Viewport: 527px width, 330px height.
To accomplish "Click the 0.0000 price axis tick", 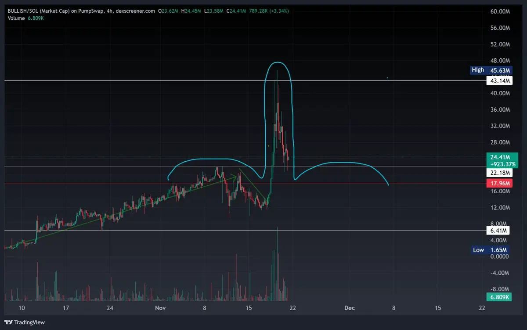I will point(500,257).
